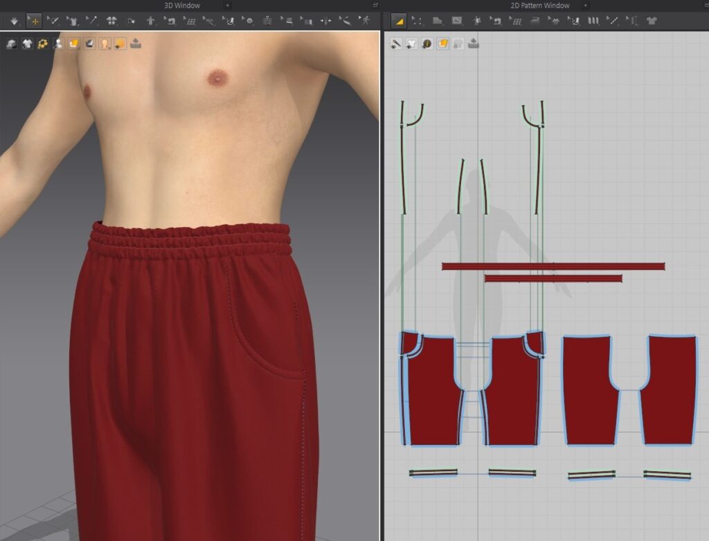
Task: Click the walking avatar animation icon
Action: 365,21
